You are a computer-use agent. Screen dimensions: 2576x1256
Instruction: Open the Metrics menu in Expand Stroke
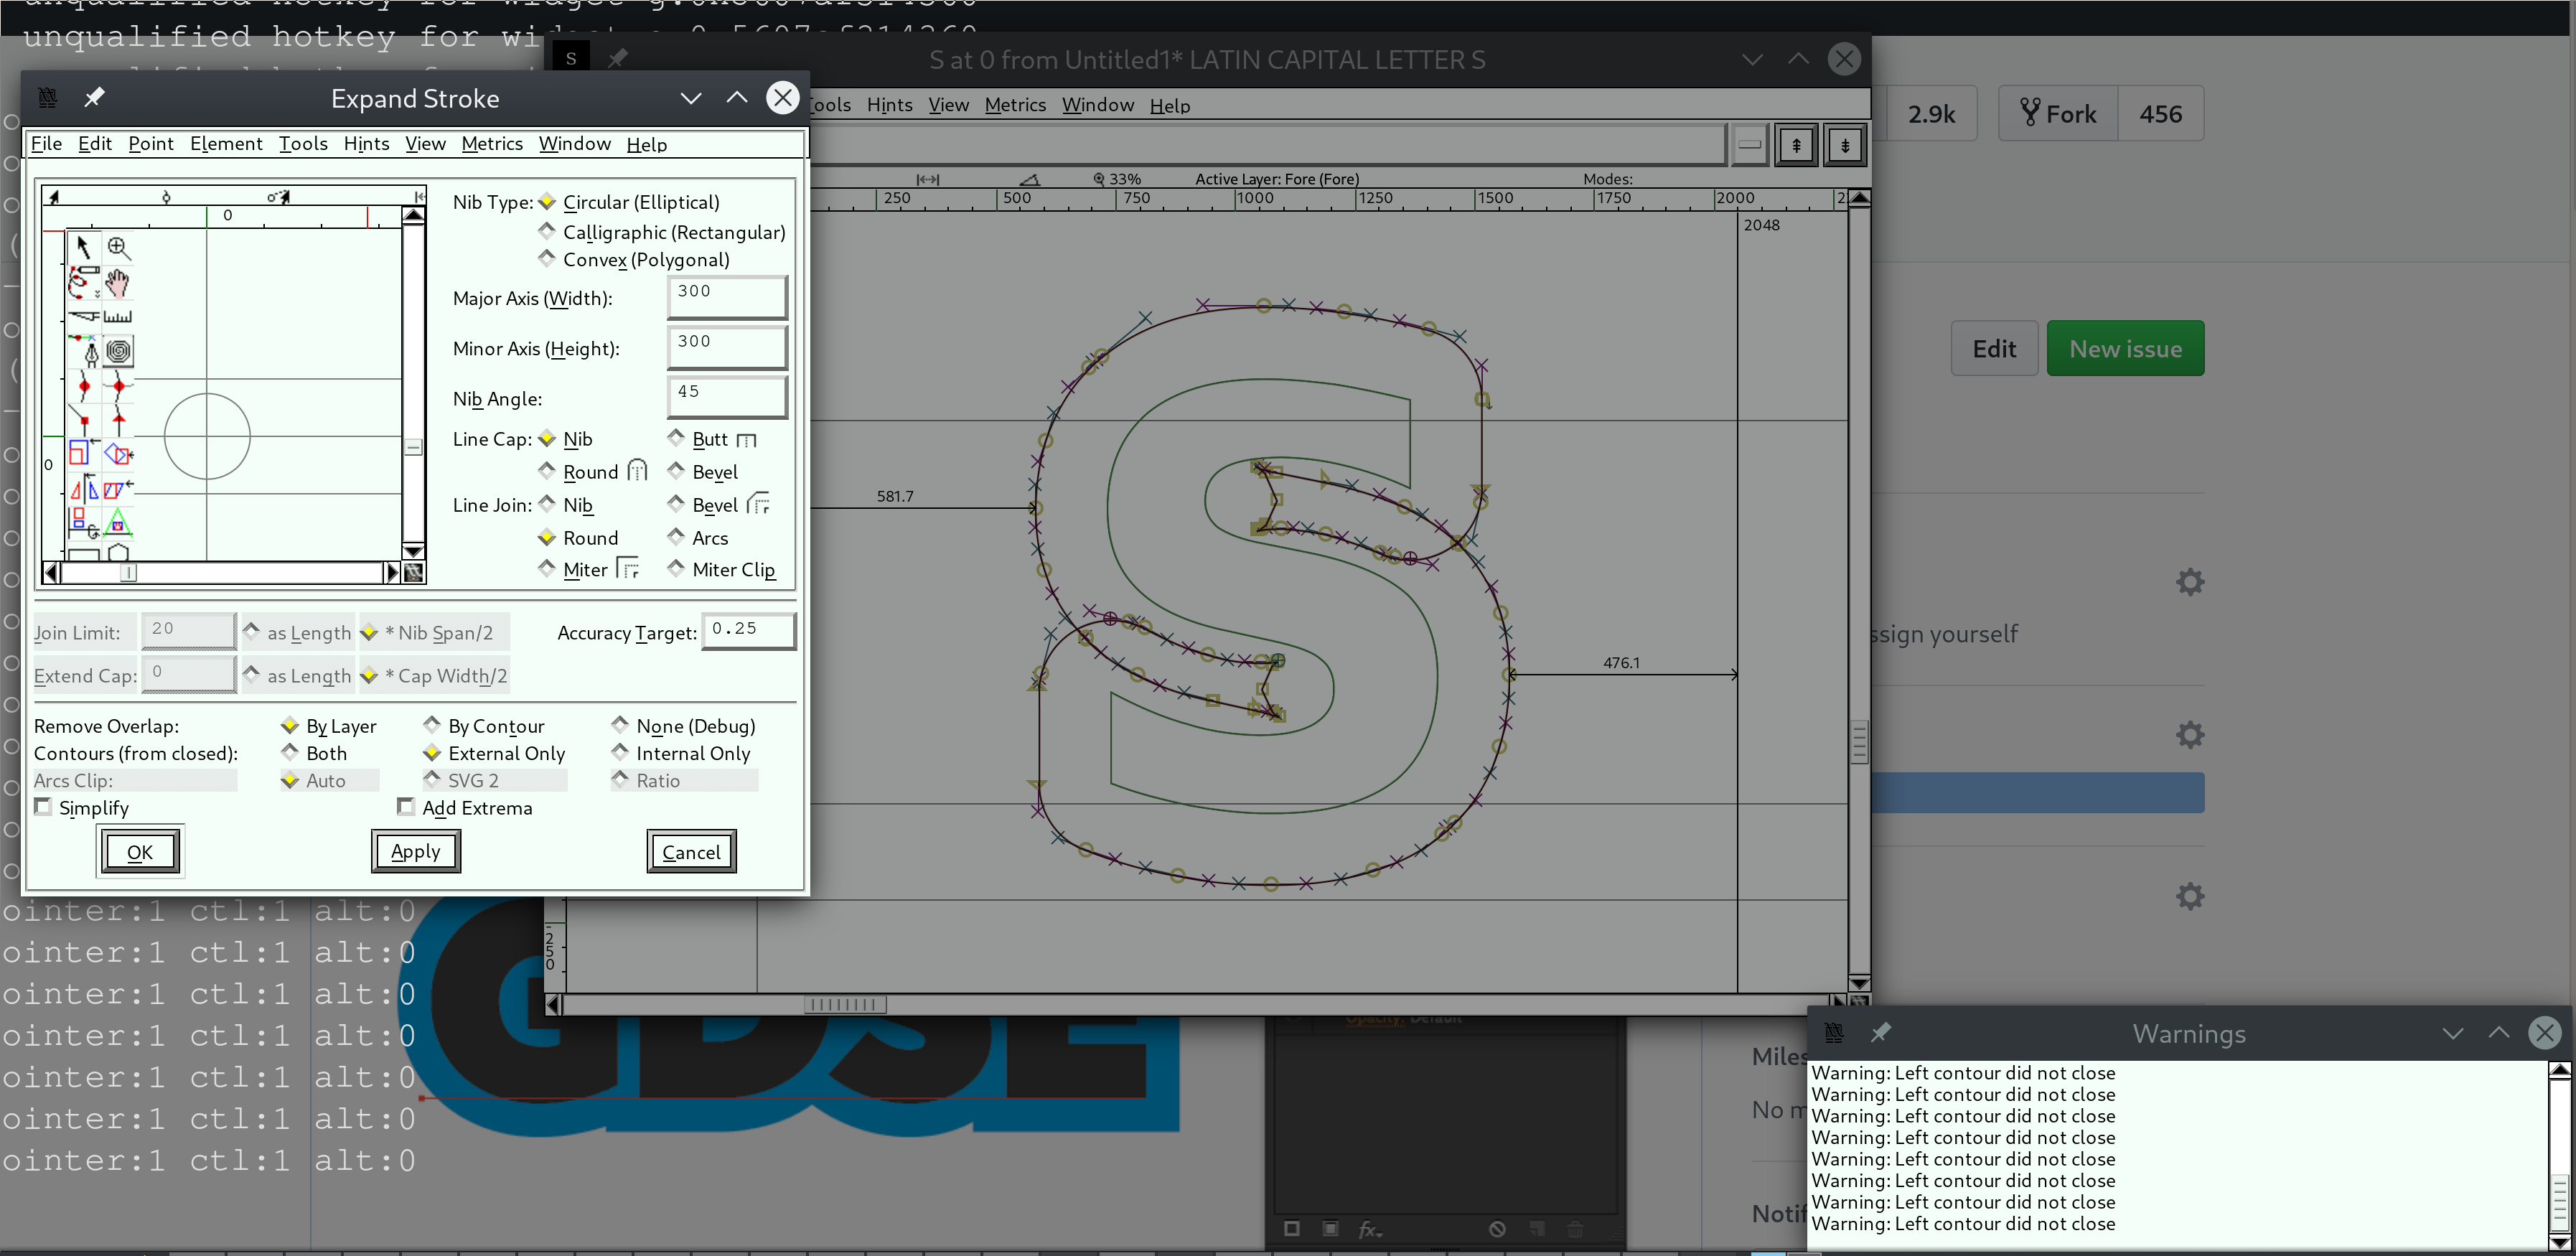coord(491,143)
